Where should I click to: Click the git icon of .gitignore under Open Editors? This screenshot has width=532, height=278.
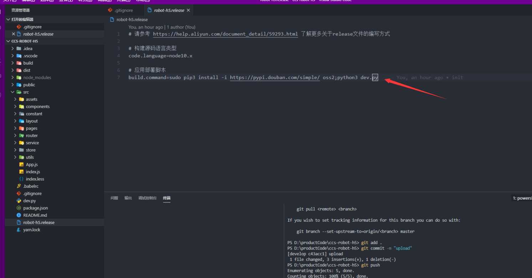tap(19, 27)
